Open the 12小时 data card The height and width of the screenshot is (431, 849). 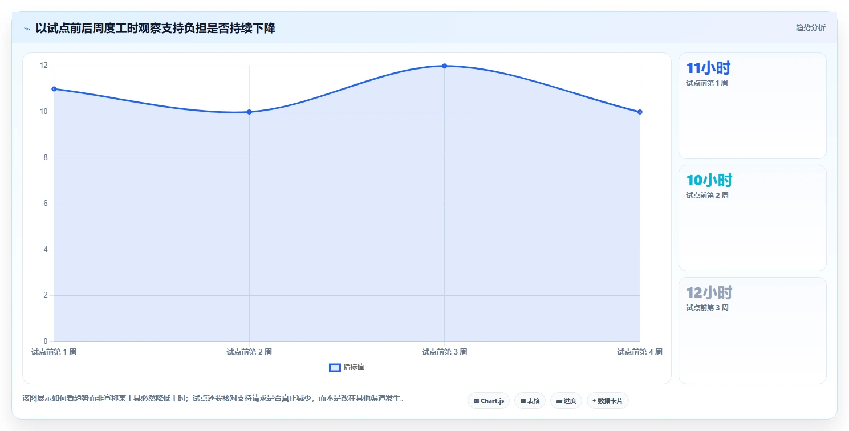click(752, 331)
